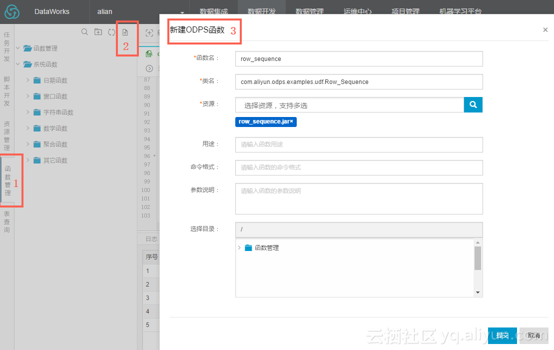Screen dimensions: 554x350
Task: Expand the 日期函数 folder
Action: [28, 80]
